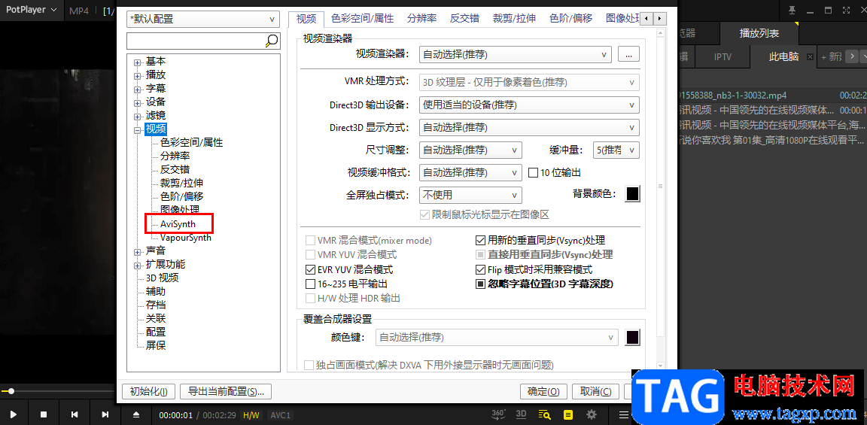The height and width of the screenshot is (425, 867).
Task: Toggle fullscreen in the PotPlayer title bar
Action: pyautogui.click(x=847, y=9)
